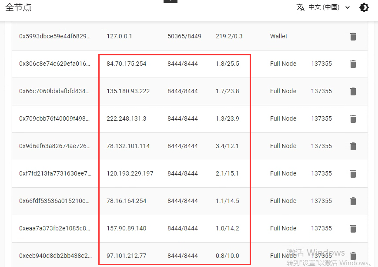Open the 中文 (中国) language dropdown
The height and width of the screenshot is (267, 378).
tap(323, 7)
